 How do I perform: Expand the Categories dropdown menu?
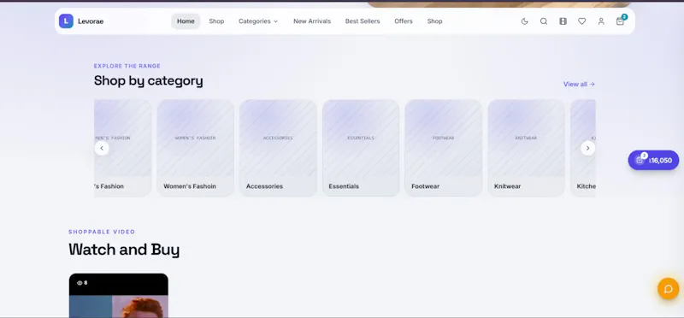pyautogui.click(x=258, y=21)
